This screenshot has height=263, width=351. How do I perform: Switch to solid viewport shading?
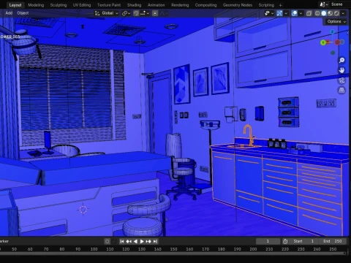tap(324, 13)
